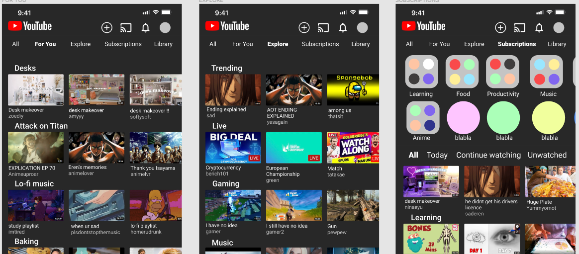Screen dimensions: 579x254
Task: Open the cast icon on For You screen
Action: [x=126, y=28]
